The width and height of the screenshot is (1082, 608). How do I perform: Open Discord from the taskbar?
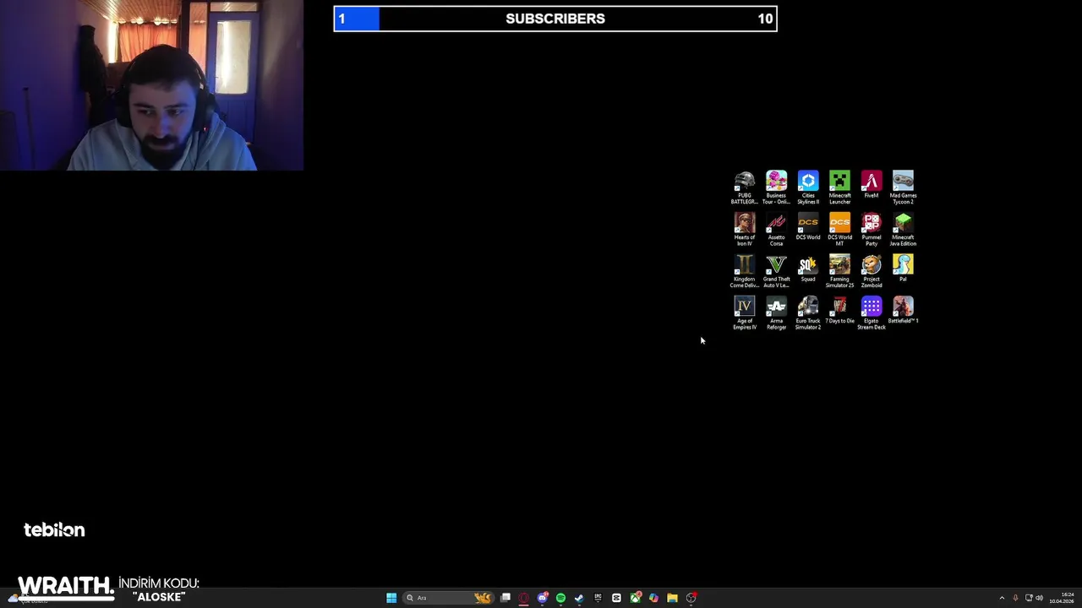click(x=543, y=598)
